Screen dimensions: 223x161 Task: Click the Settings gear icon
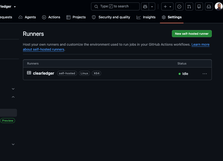pos(164,17)
